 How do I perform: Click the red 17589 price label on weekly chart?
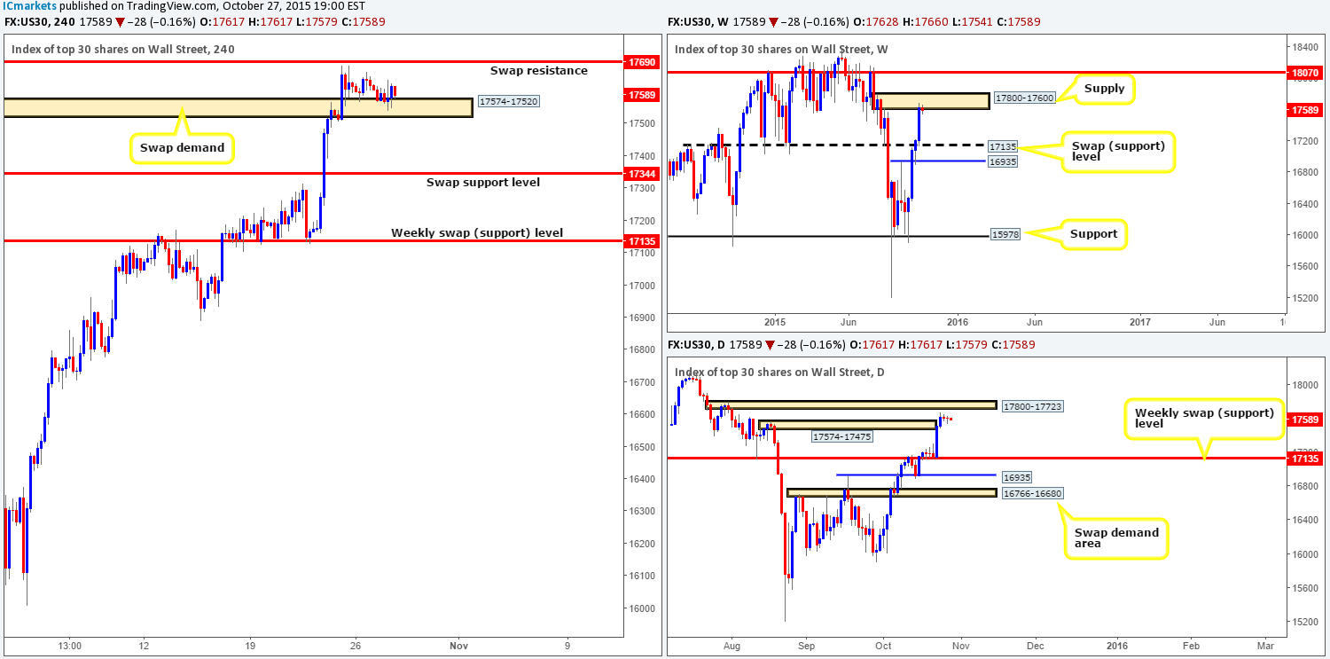[1305, 110]
